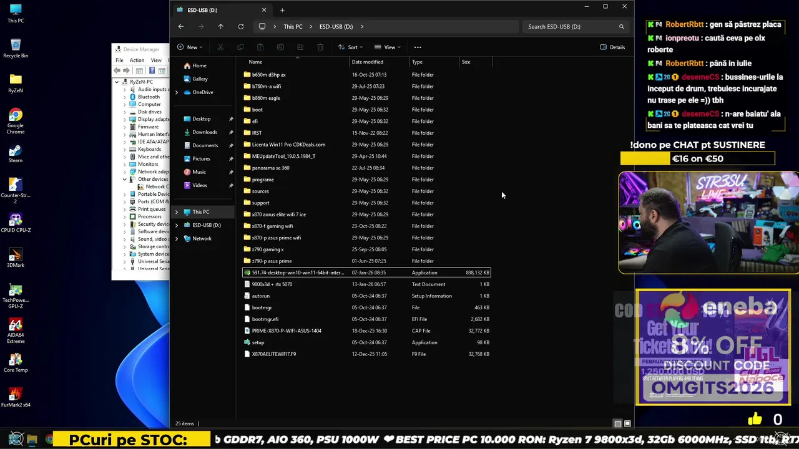Screen dimensions: 799x449
Task: Open the View layout dropdown
Action: pyautogui.click(x=387, y=47)
